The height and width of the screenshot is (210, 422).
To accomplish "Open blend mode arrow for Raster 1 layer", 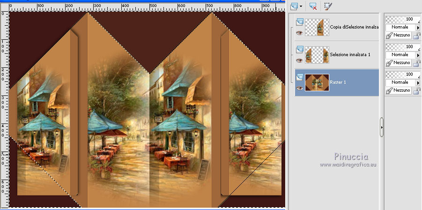I will point(418,82).
